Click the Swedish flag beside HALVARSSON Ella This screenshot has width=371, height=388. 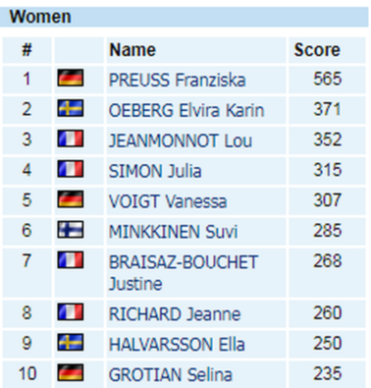[x=71, y=342]
